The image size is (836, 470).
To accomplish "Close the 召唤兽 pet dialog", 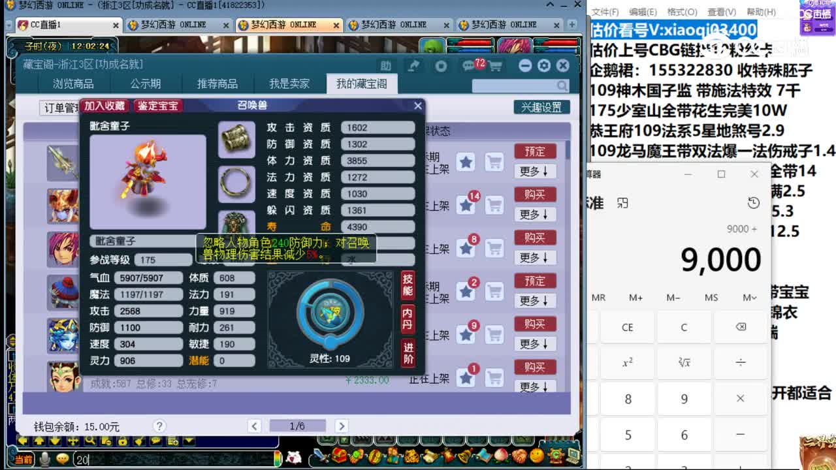I will tap(418, 105).
